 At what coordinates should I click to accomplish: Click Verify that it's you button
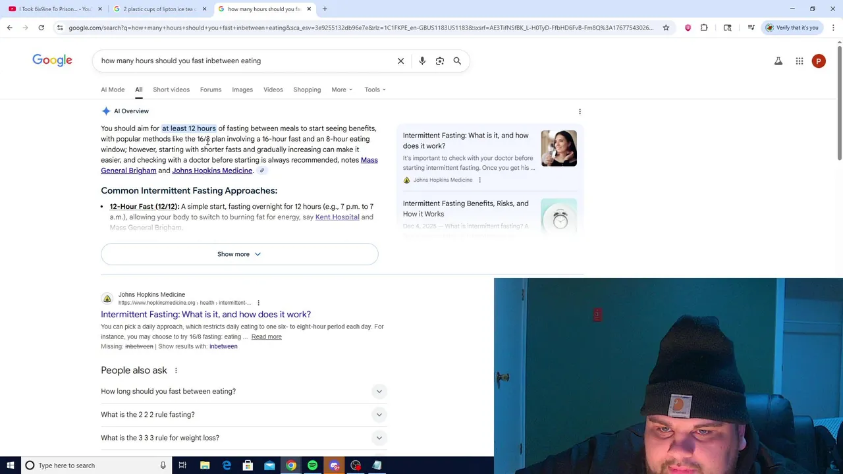792,28
